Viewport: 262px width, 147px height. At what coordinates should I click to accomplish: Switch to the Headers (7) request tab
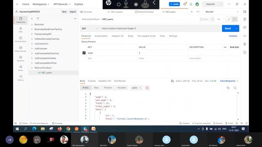coord(117,36)
